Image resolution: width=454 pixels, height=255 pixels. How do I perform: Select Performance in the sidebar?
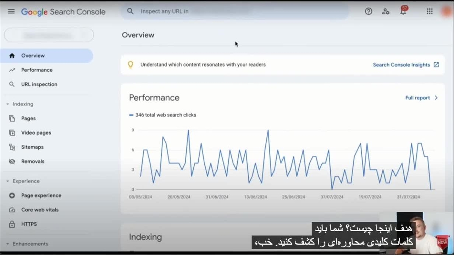click(37, 70)
